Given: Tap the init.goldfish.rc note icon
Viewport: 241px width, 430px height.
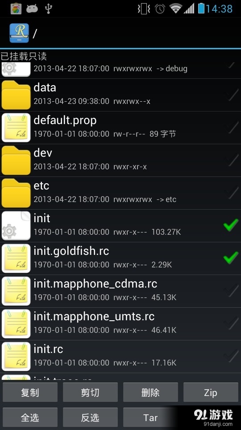Looking at the screenshot, I should 16,258.
